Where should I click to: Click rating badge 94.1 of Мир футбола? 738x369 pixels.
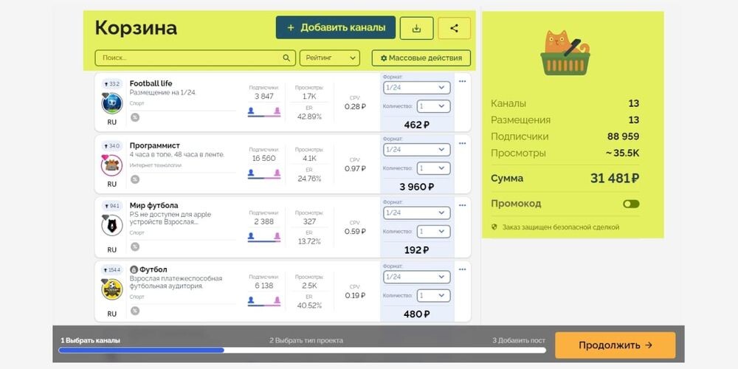pos(112,206)
